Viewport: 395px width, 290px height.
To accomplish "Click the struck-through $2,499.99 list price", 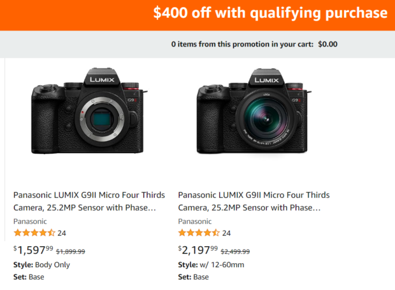I will pos(235,251).
